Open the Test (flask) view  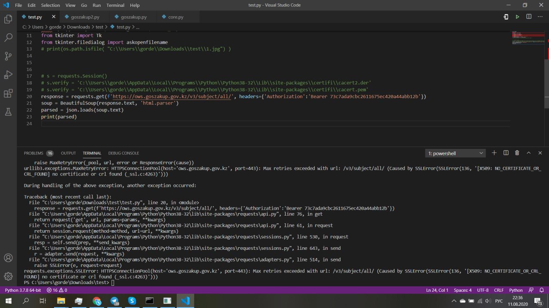pos(8,112)
